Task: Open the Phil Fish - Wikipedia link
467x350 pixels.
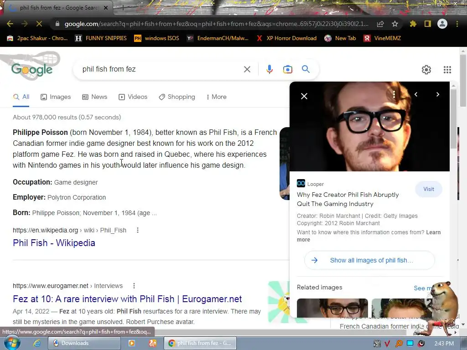Action: click(54, 243)
